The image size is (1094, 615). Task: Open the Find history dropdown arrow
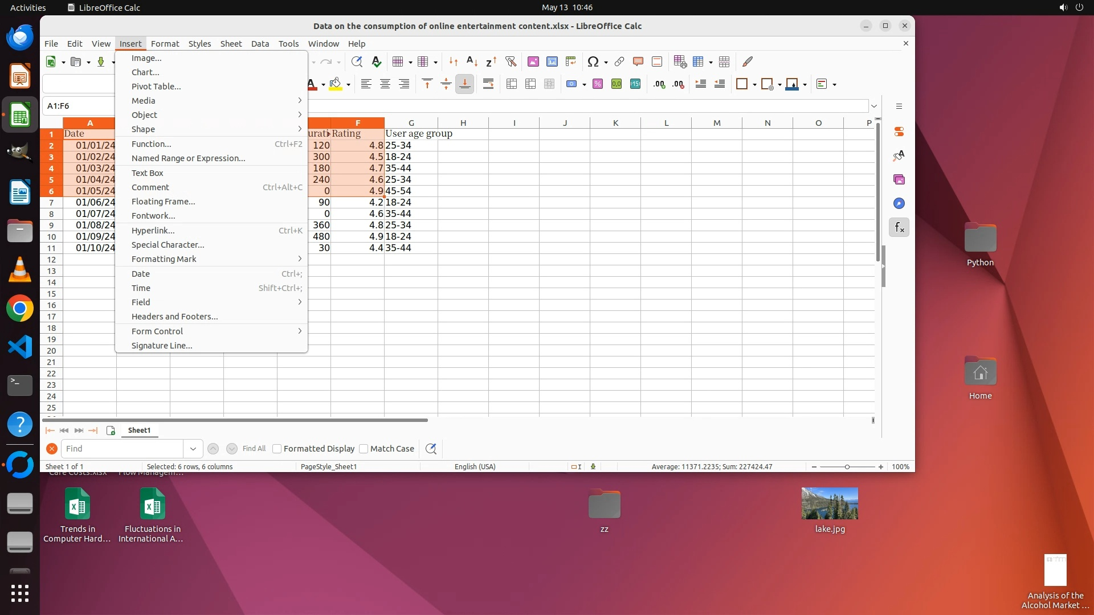pos(193,449)
